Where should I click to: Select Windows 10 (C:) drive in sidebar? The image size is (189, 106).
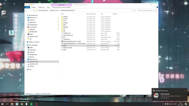pyautogui.click(x=34, y=62)
